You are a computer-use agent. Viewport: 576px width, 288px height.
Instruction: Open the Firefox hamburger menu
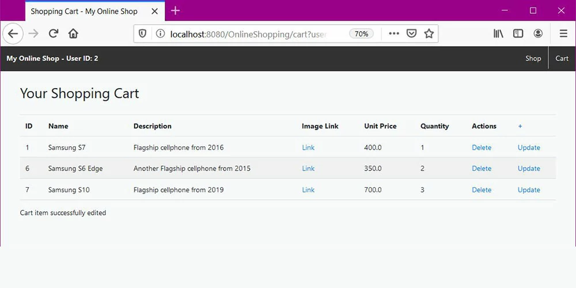(563, 34)
